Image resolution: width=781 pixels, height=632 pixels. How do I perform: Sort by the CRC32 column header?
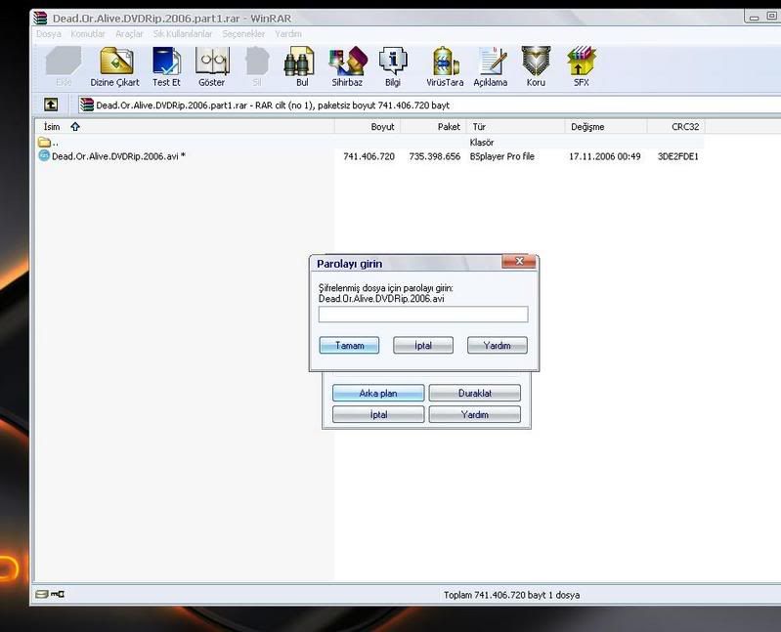(675, 127)
